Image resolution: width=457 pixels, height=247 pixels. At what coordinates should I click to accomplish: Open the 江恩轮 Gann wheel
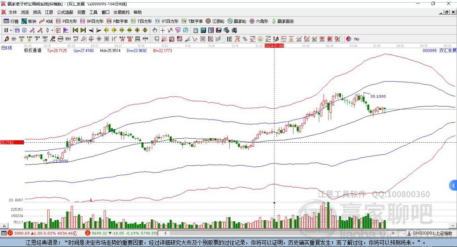pos(215,21)
